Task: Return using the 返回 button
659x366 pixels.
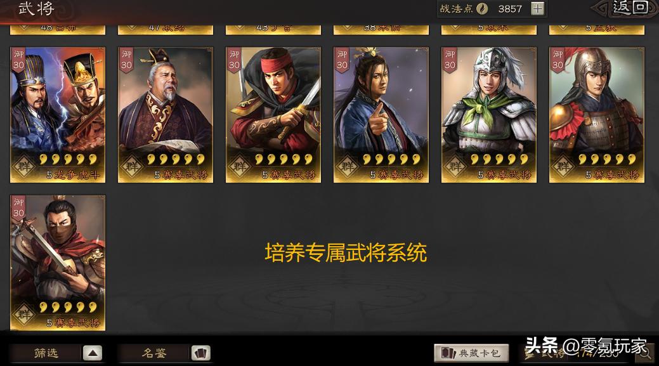Action: coord(629,8)
